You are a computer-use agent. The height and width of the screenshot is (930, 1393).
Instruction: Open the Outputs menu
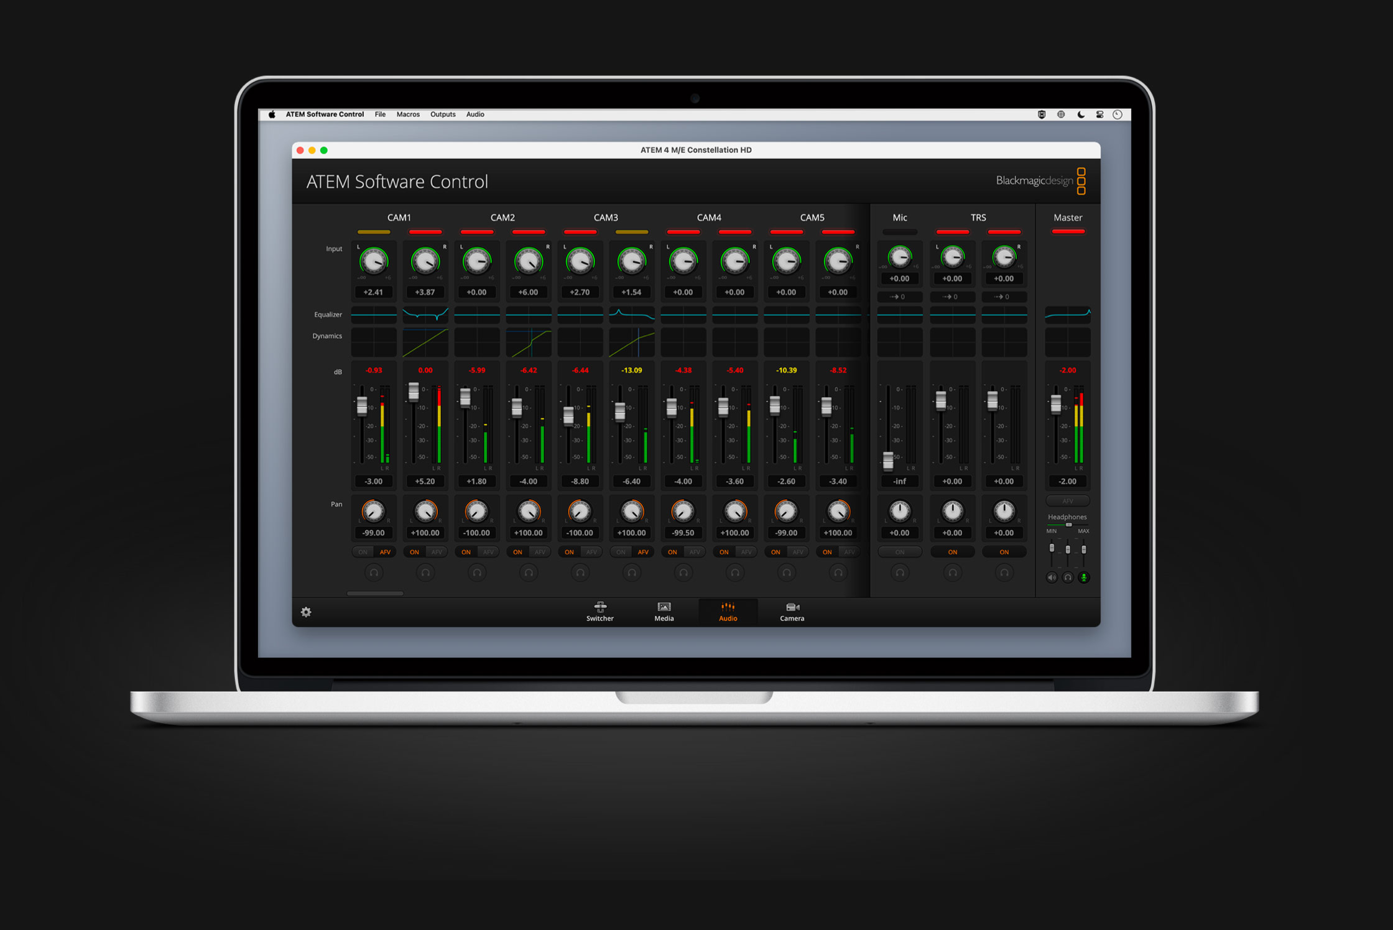pyautogui.click(x=443, y=114)
